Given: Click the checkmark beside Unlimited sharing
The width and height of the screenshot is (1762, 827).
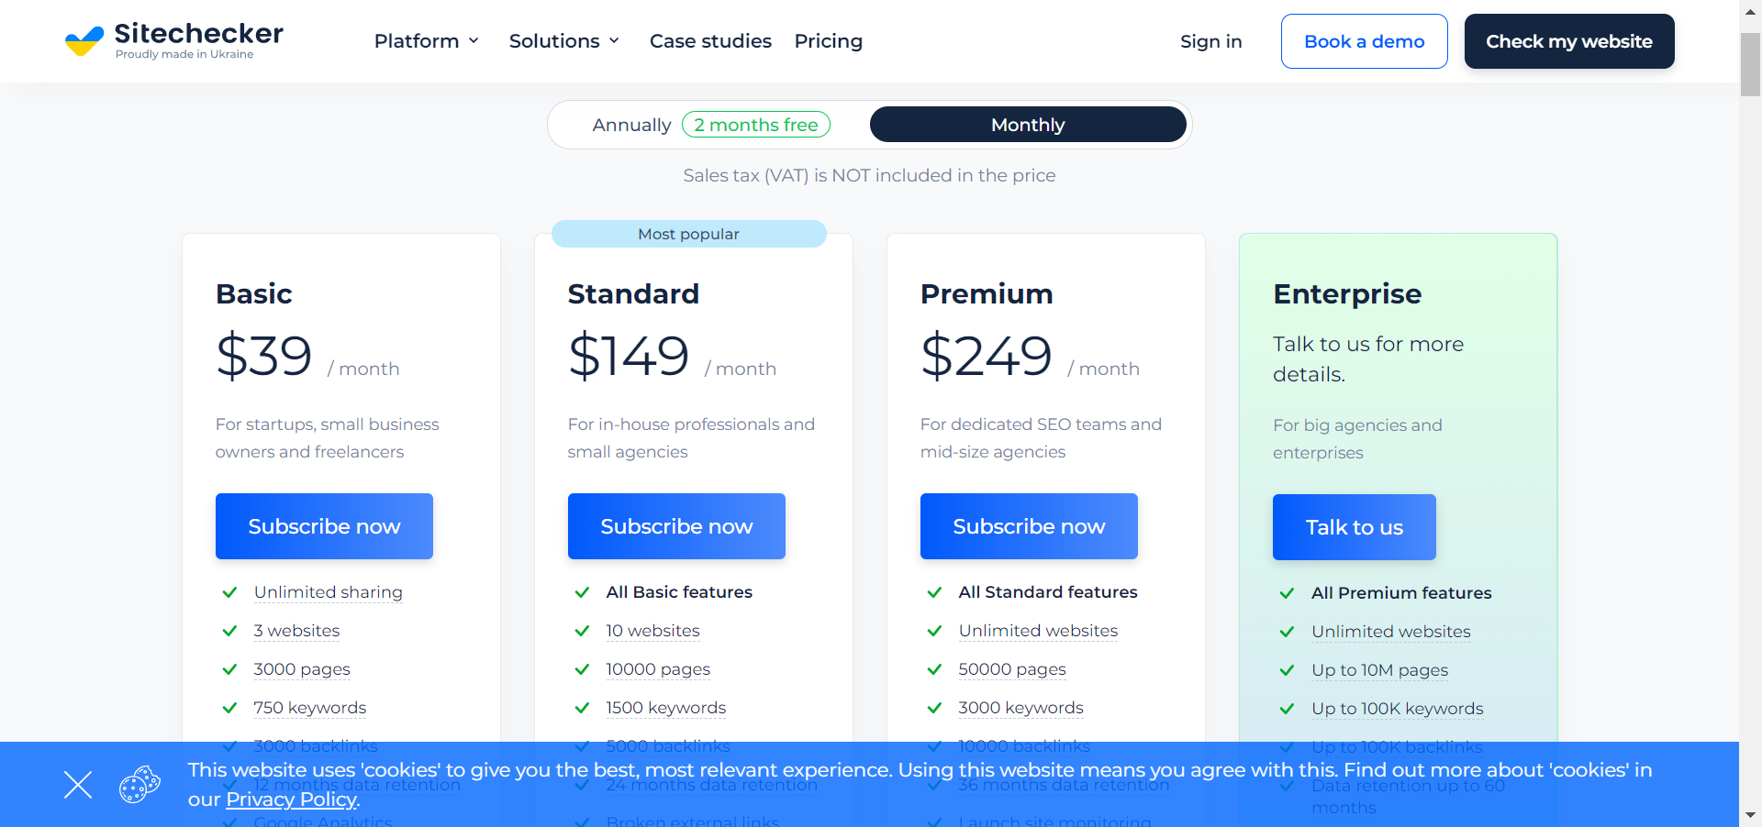Looking at the screenshot, I should point(230,592).
